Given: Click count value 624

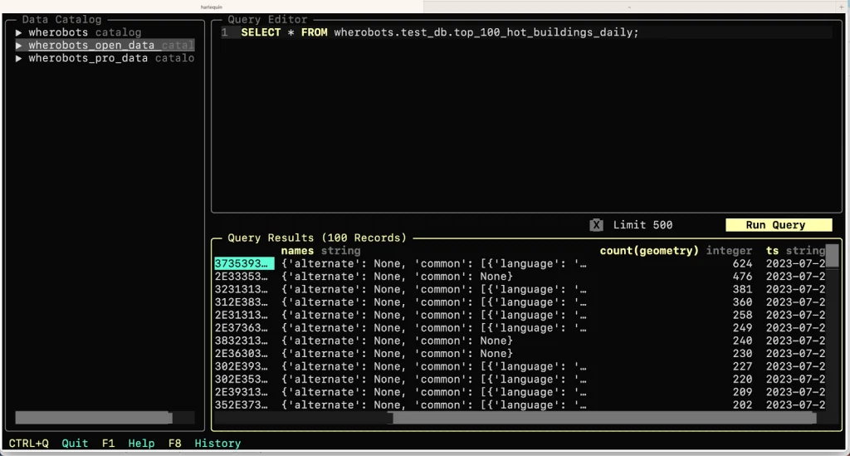Looking at the screenshot, I should pyautogui.click(x=742, y=263).
